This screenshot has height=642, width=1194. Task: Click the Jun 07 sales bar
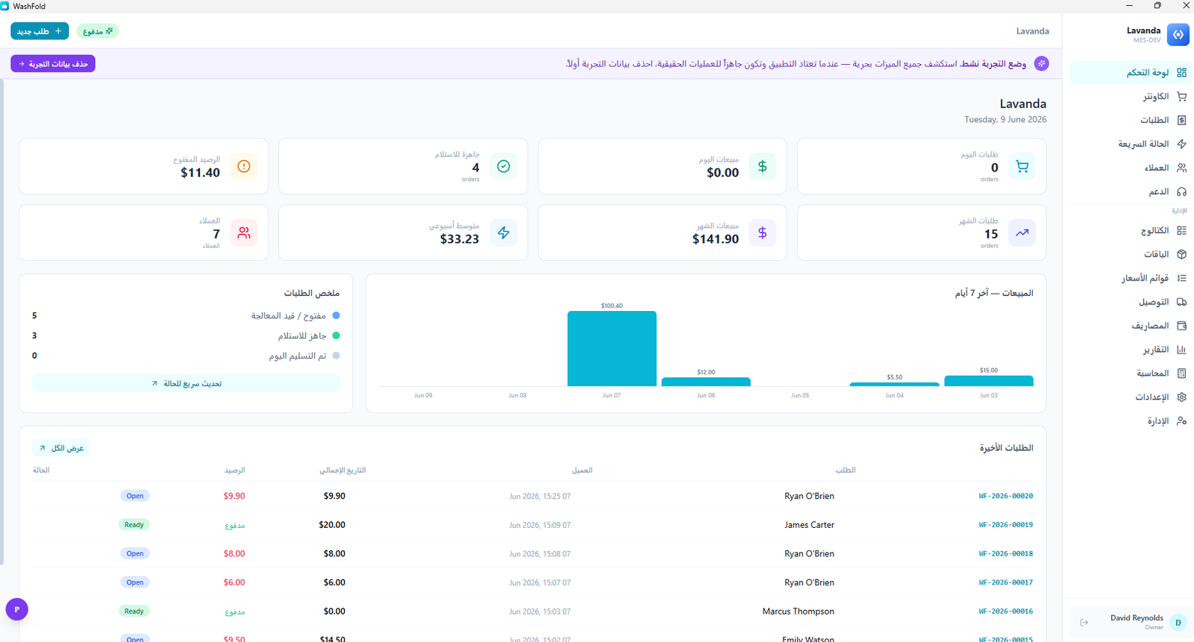612,348
